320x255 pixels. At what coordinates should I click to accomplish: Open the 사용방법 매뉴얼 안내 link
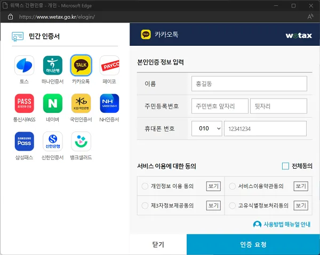click(x=282, y=225)
